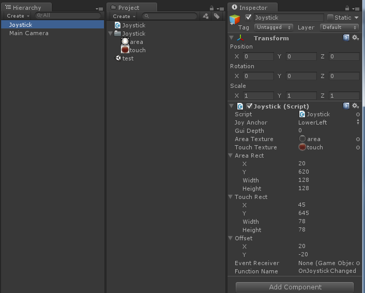Click the GameObject cube icon in Inspector
Viewport: 365px width, 293px height.
click(235, 20)
